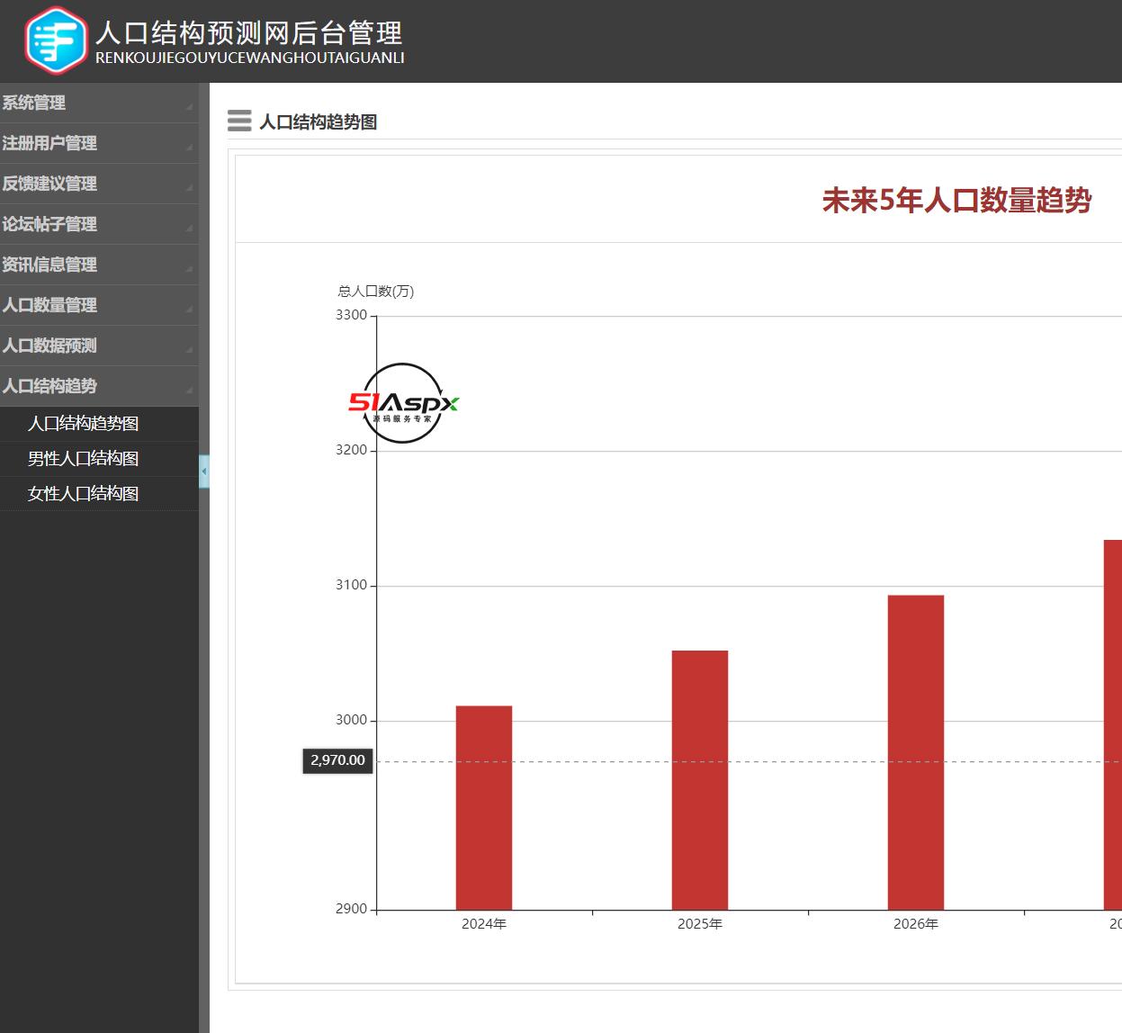Click the 2,970.00 axis pointer value label

pos(338,760)
